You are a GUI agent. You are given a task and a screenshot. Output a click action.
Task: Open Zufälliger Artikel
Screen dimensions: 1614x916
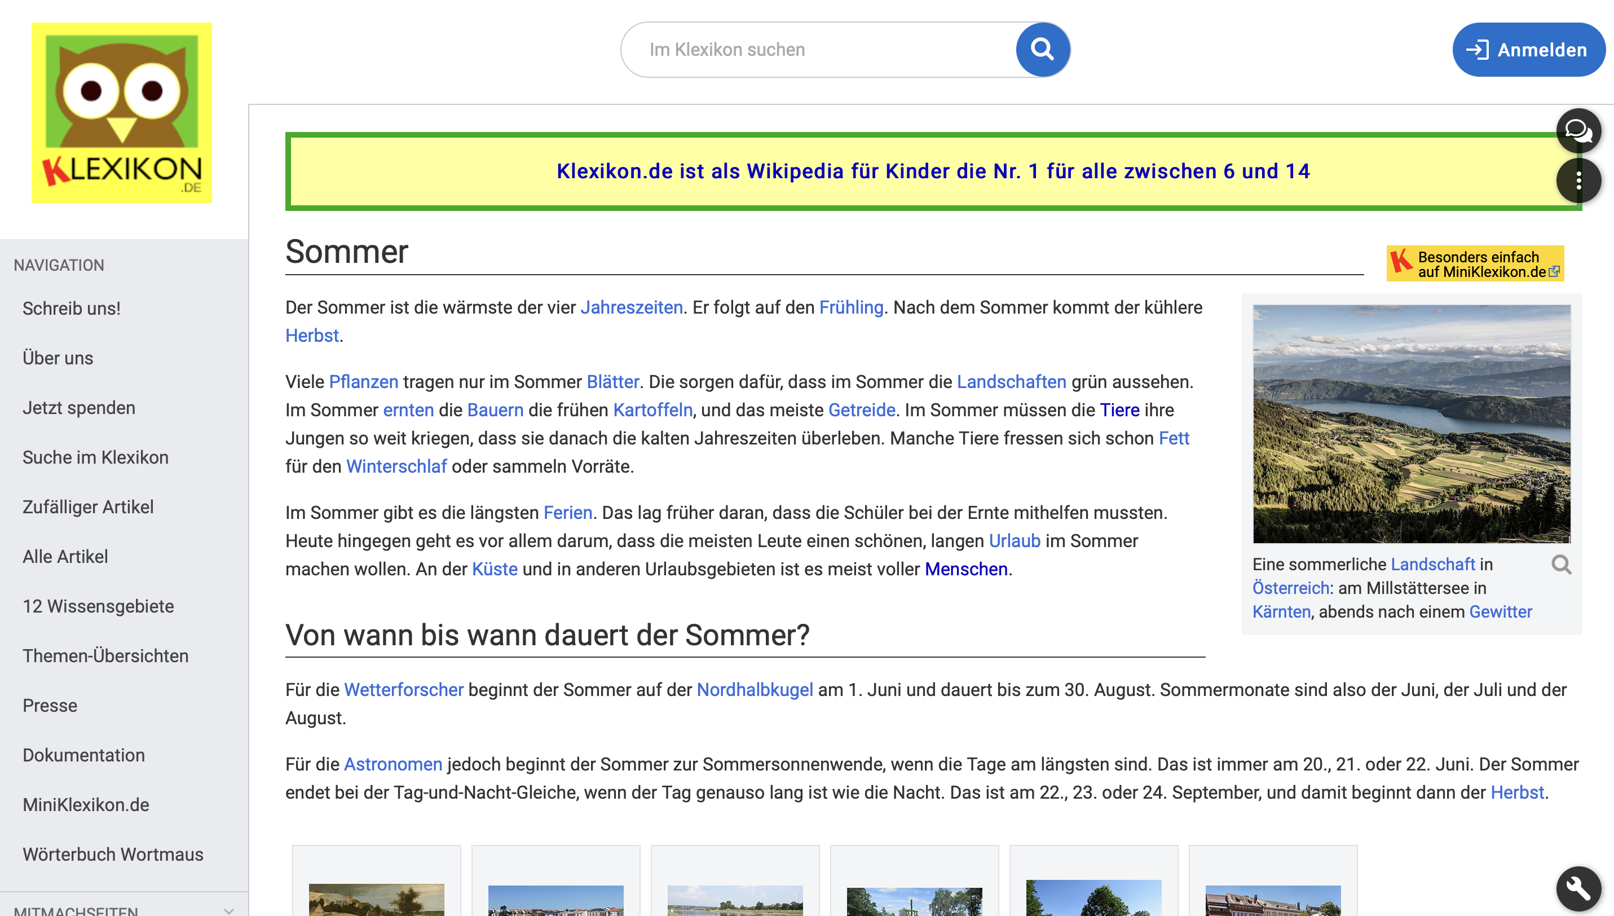point(88,507)
